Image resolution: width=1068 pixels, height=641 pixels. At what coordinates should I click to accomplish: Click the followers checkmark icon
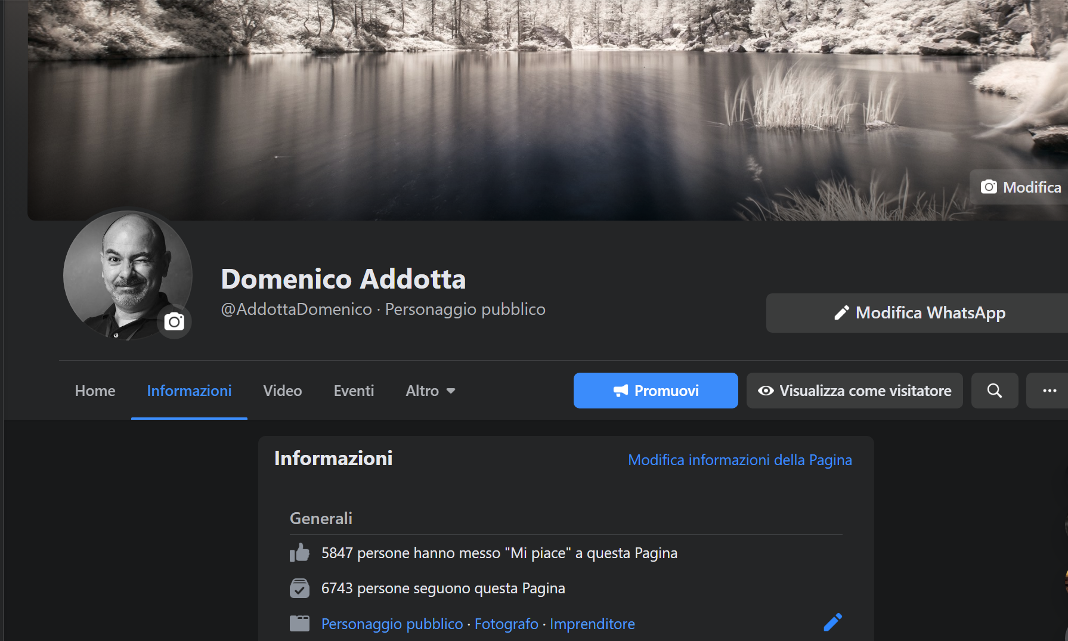coord(299,589)
